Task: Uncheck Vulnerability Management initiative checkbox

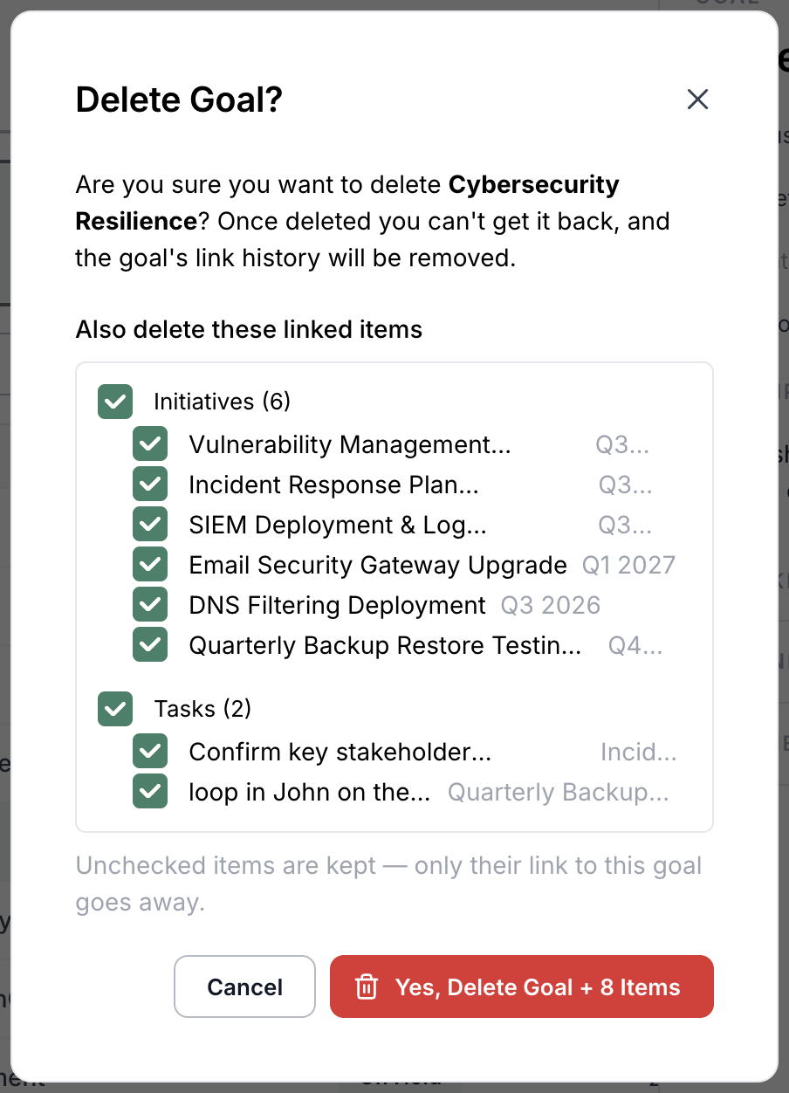Action: 150,444
